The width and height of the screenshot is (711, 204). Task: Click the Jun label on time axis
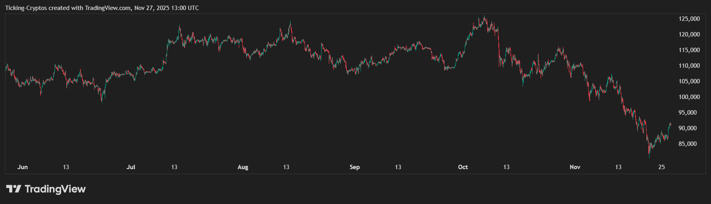(23, 167)
